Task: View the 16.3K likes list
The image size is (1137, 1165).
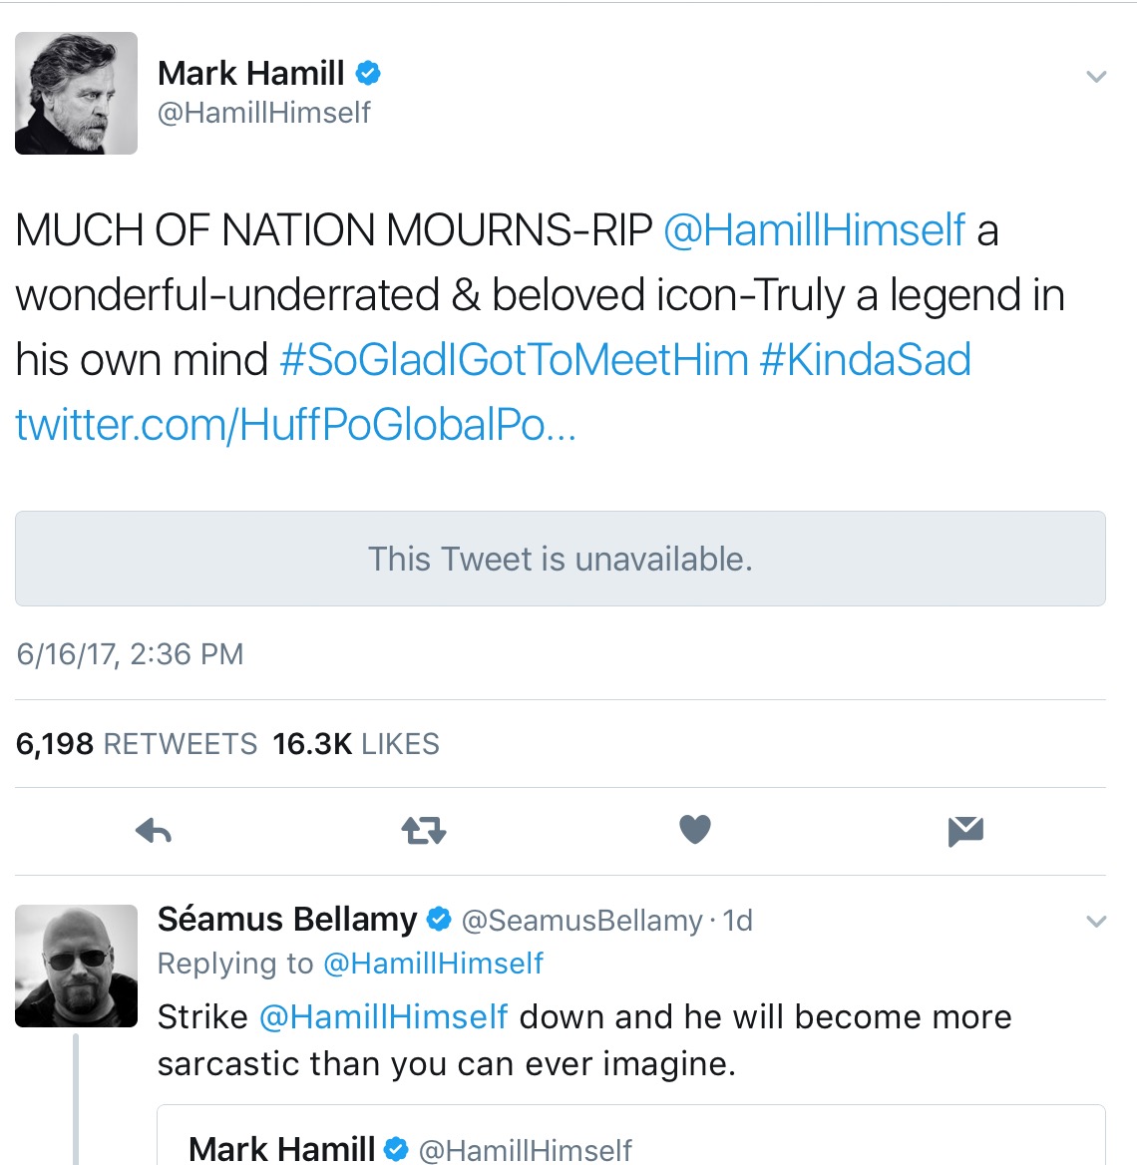Action: click(355, 743)
